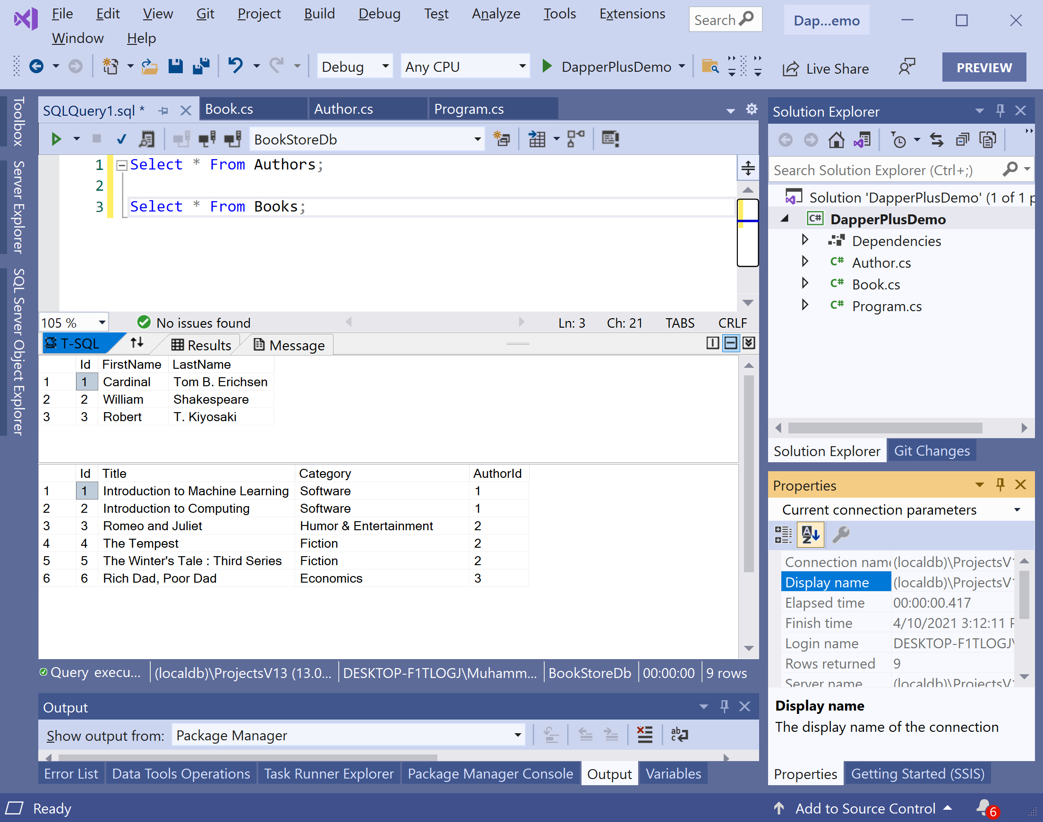Toggle Categorized view in Properties panel
Viewport: 1043px width, 822px height.
coord(783,534)
